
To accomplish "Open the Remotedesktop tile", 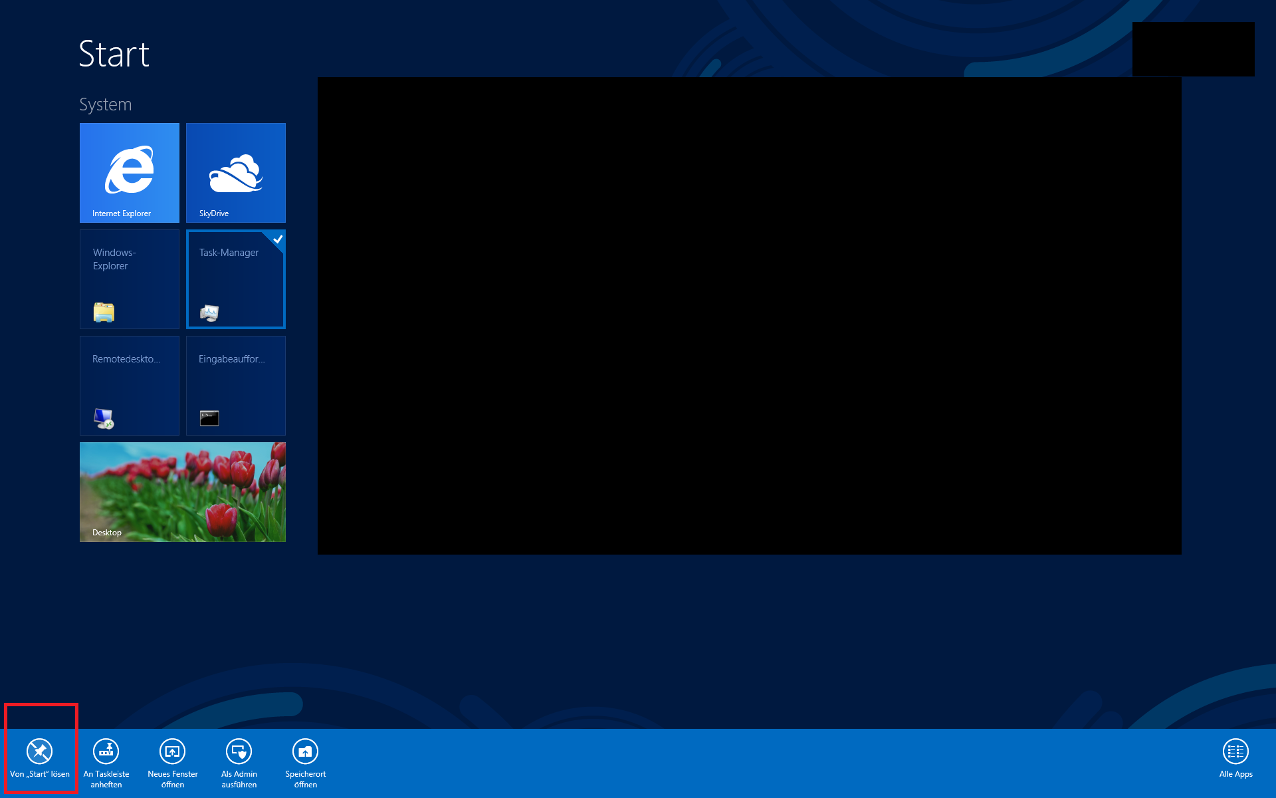I will (x=130, y=385).
